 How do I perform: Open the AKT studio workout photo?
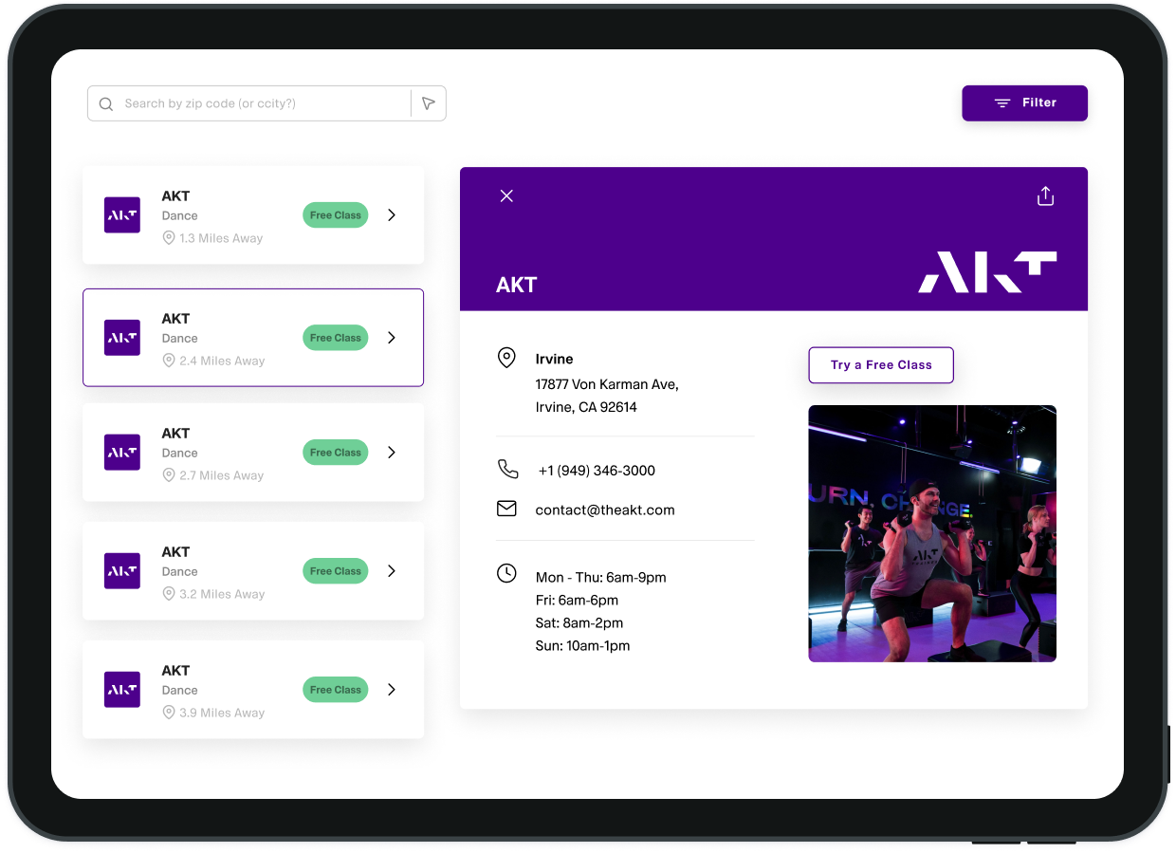(x=931, y=533)
